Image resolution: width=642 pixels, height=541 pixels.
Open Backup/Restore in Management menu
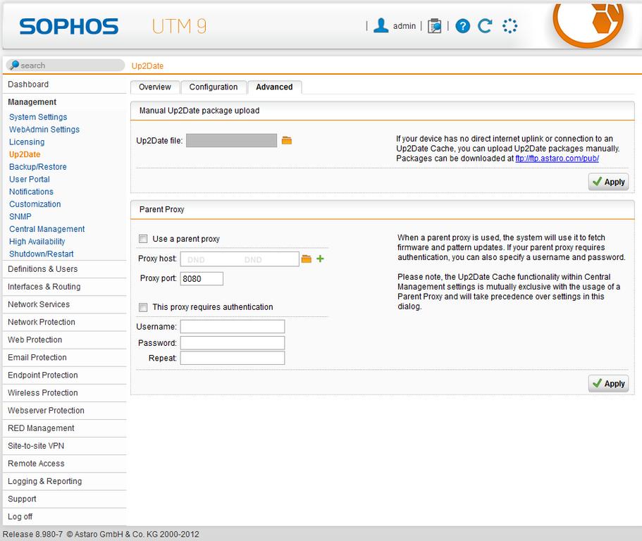38,167
